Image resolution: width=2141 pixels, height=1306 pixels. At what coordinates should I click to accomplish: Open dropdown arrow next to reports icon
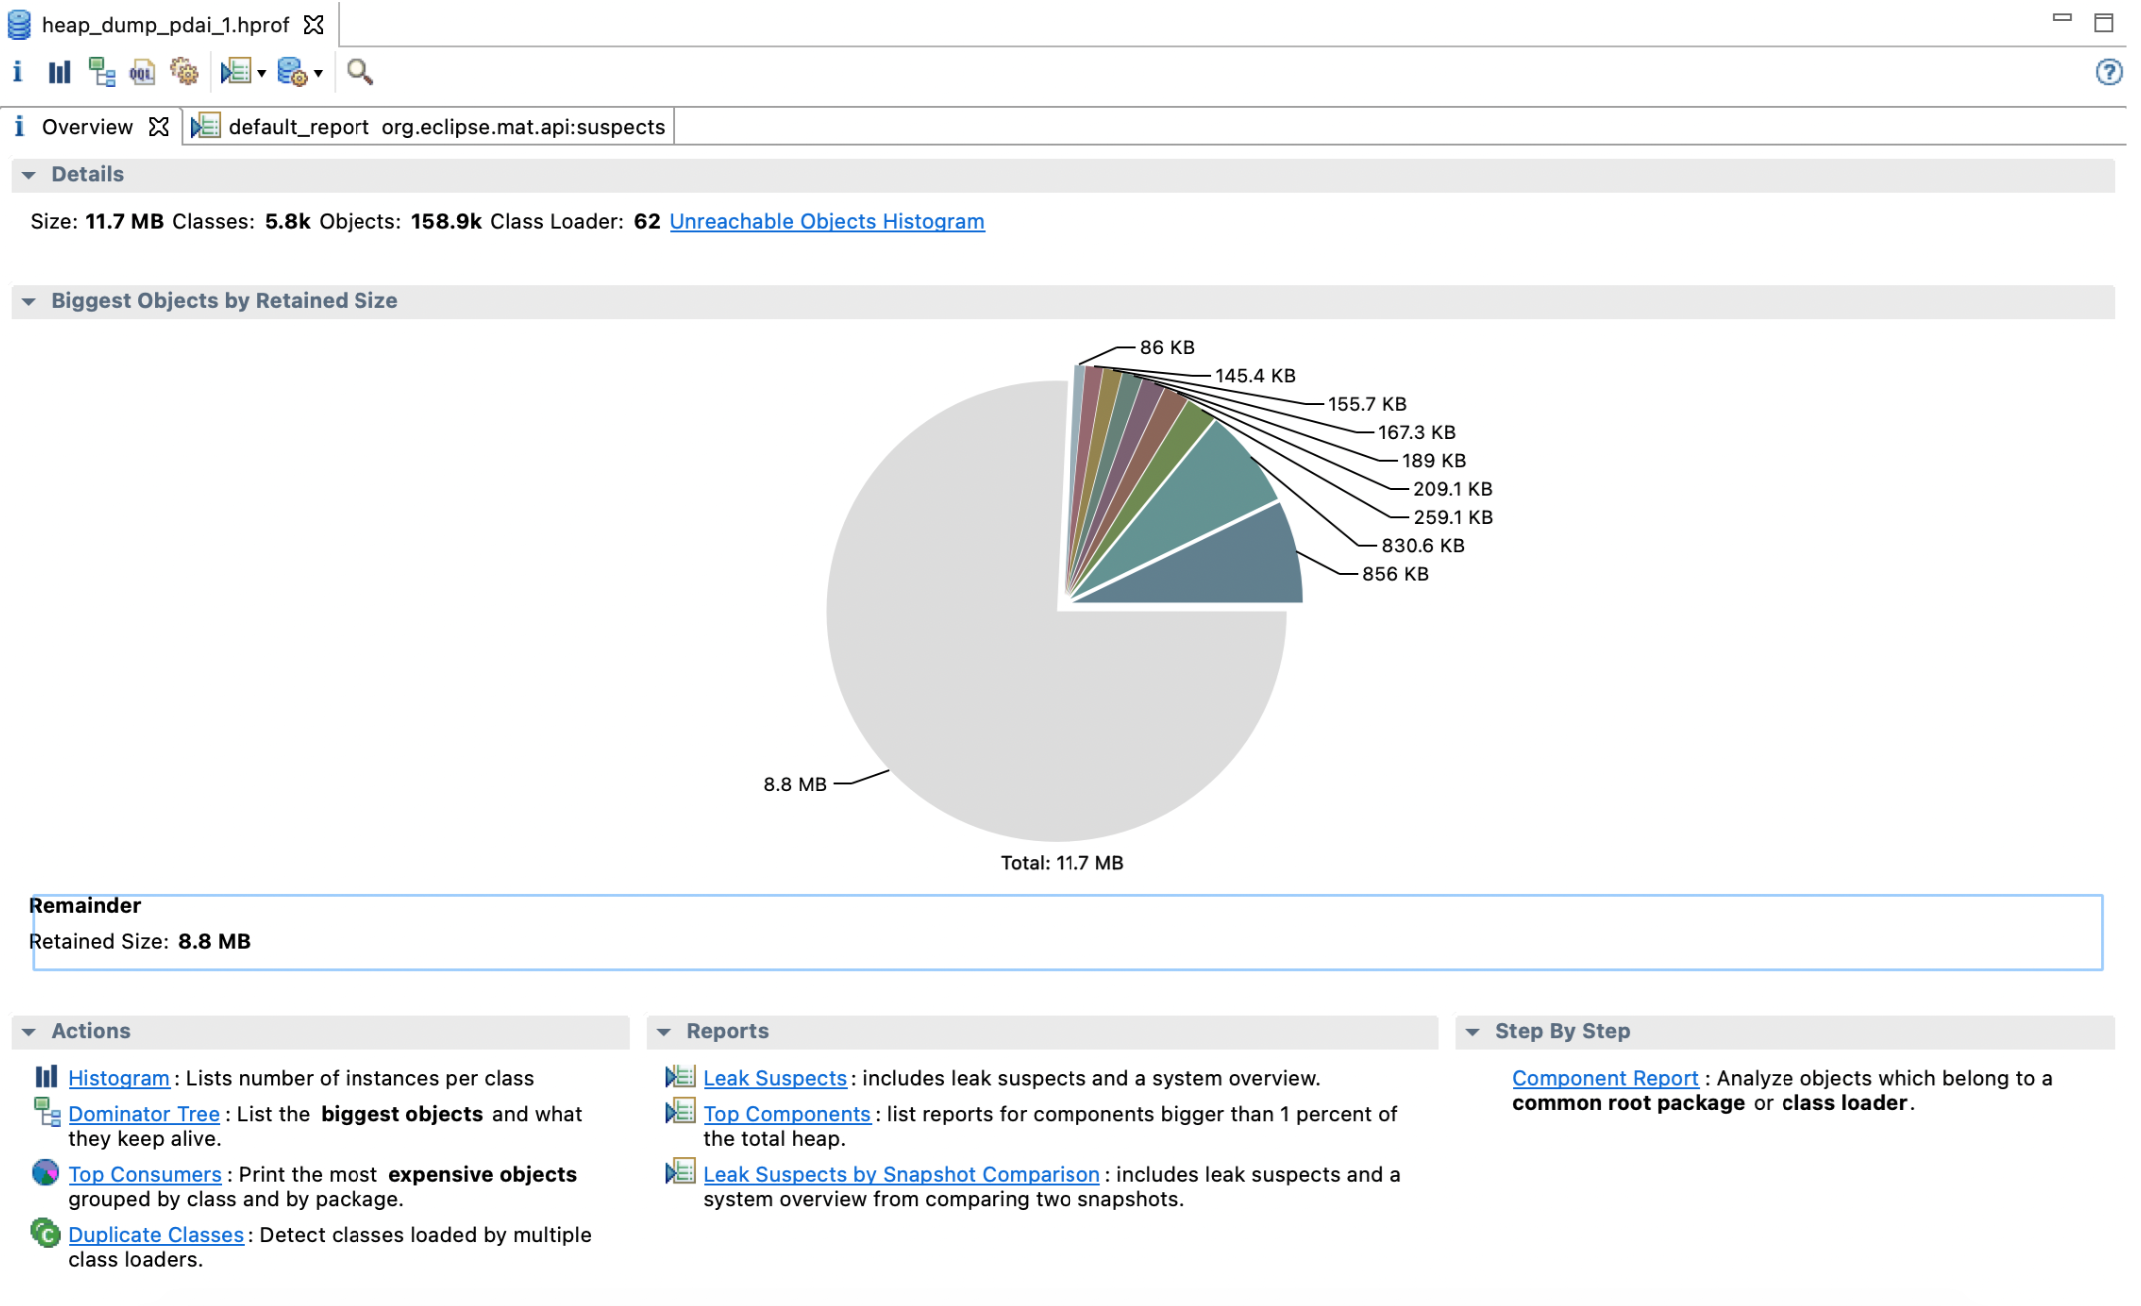[262, 73]
